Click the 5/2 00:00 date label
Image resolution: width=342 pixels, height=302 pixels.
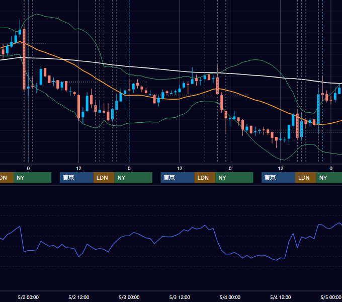(28, 297)
